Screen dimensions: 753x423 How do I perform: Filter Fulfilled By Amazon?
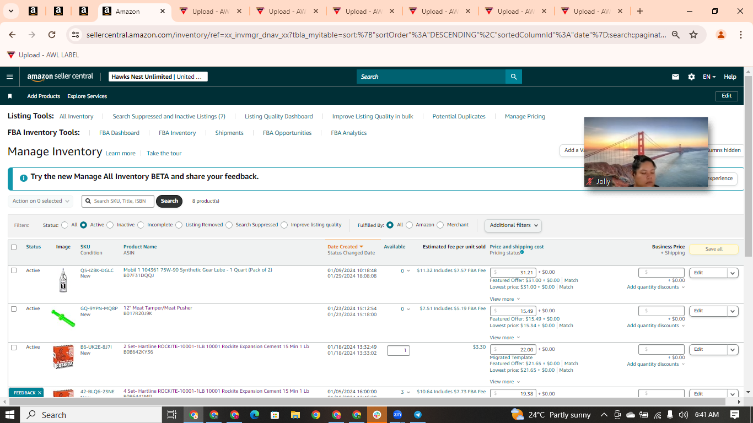[x=409, y=225]
